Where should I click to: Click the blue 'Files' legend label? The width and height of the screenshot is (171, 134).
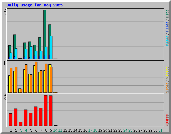coord(167,27)
